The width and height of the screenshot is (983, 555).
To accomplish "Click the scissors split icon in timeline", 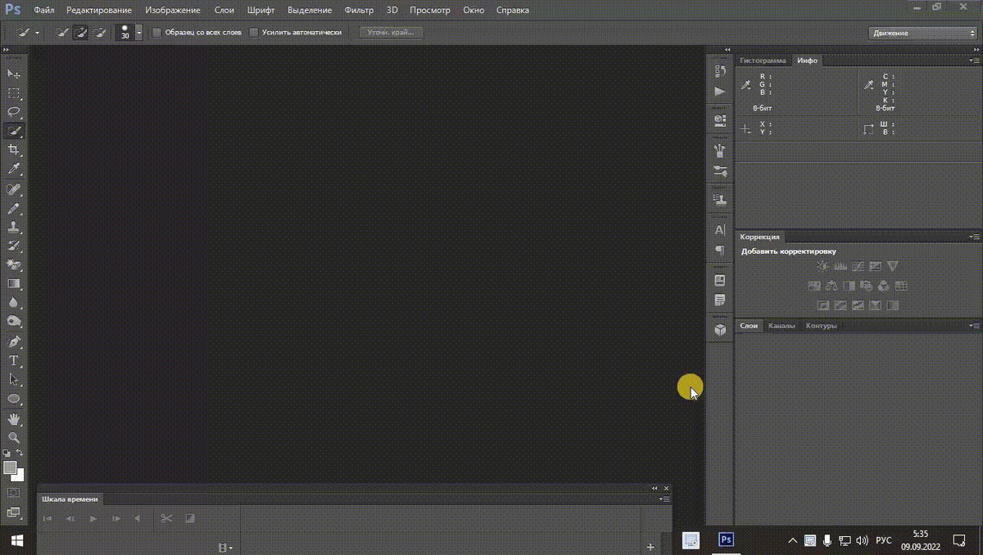I will pyautogui.click(x=166, y=518).
